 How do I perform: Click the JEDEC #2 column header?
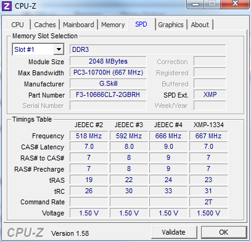pyautogui.click(x=89, y=125)
